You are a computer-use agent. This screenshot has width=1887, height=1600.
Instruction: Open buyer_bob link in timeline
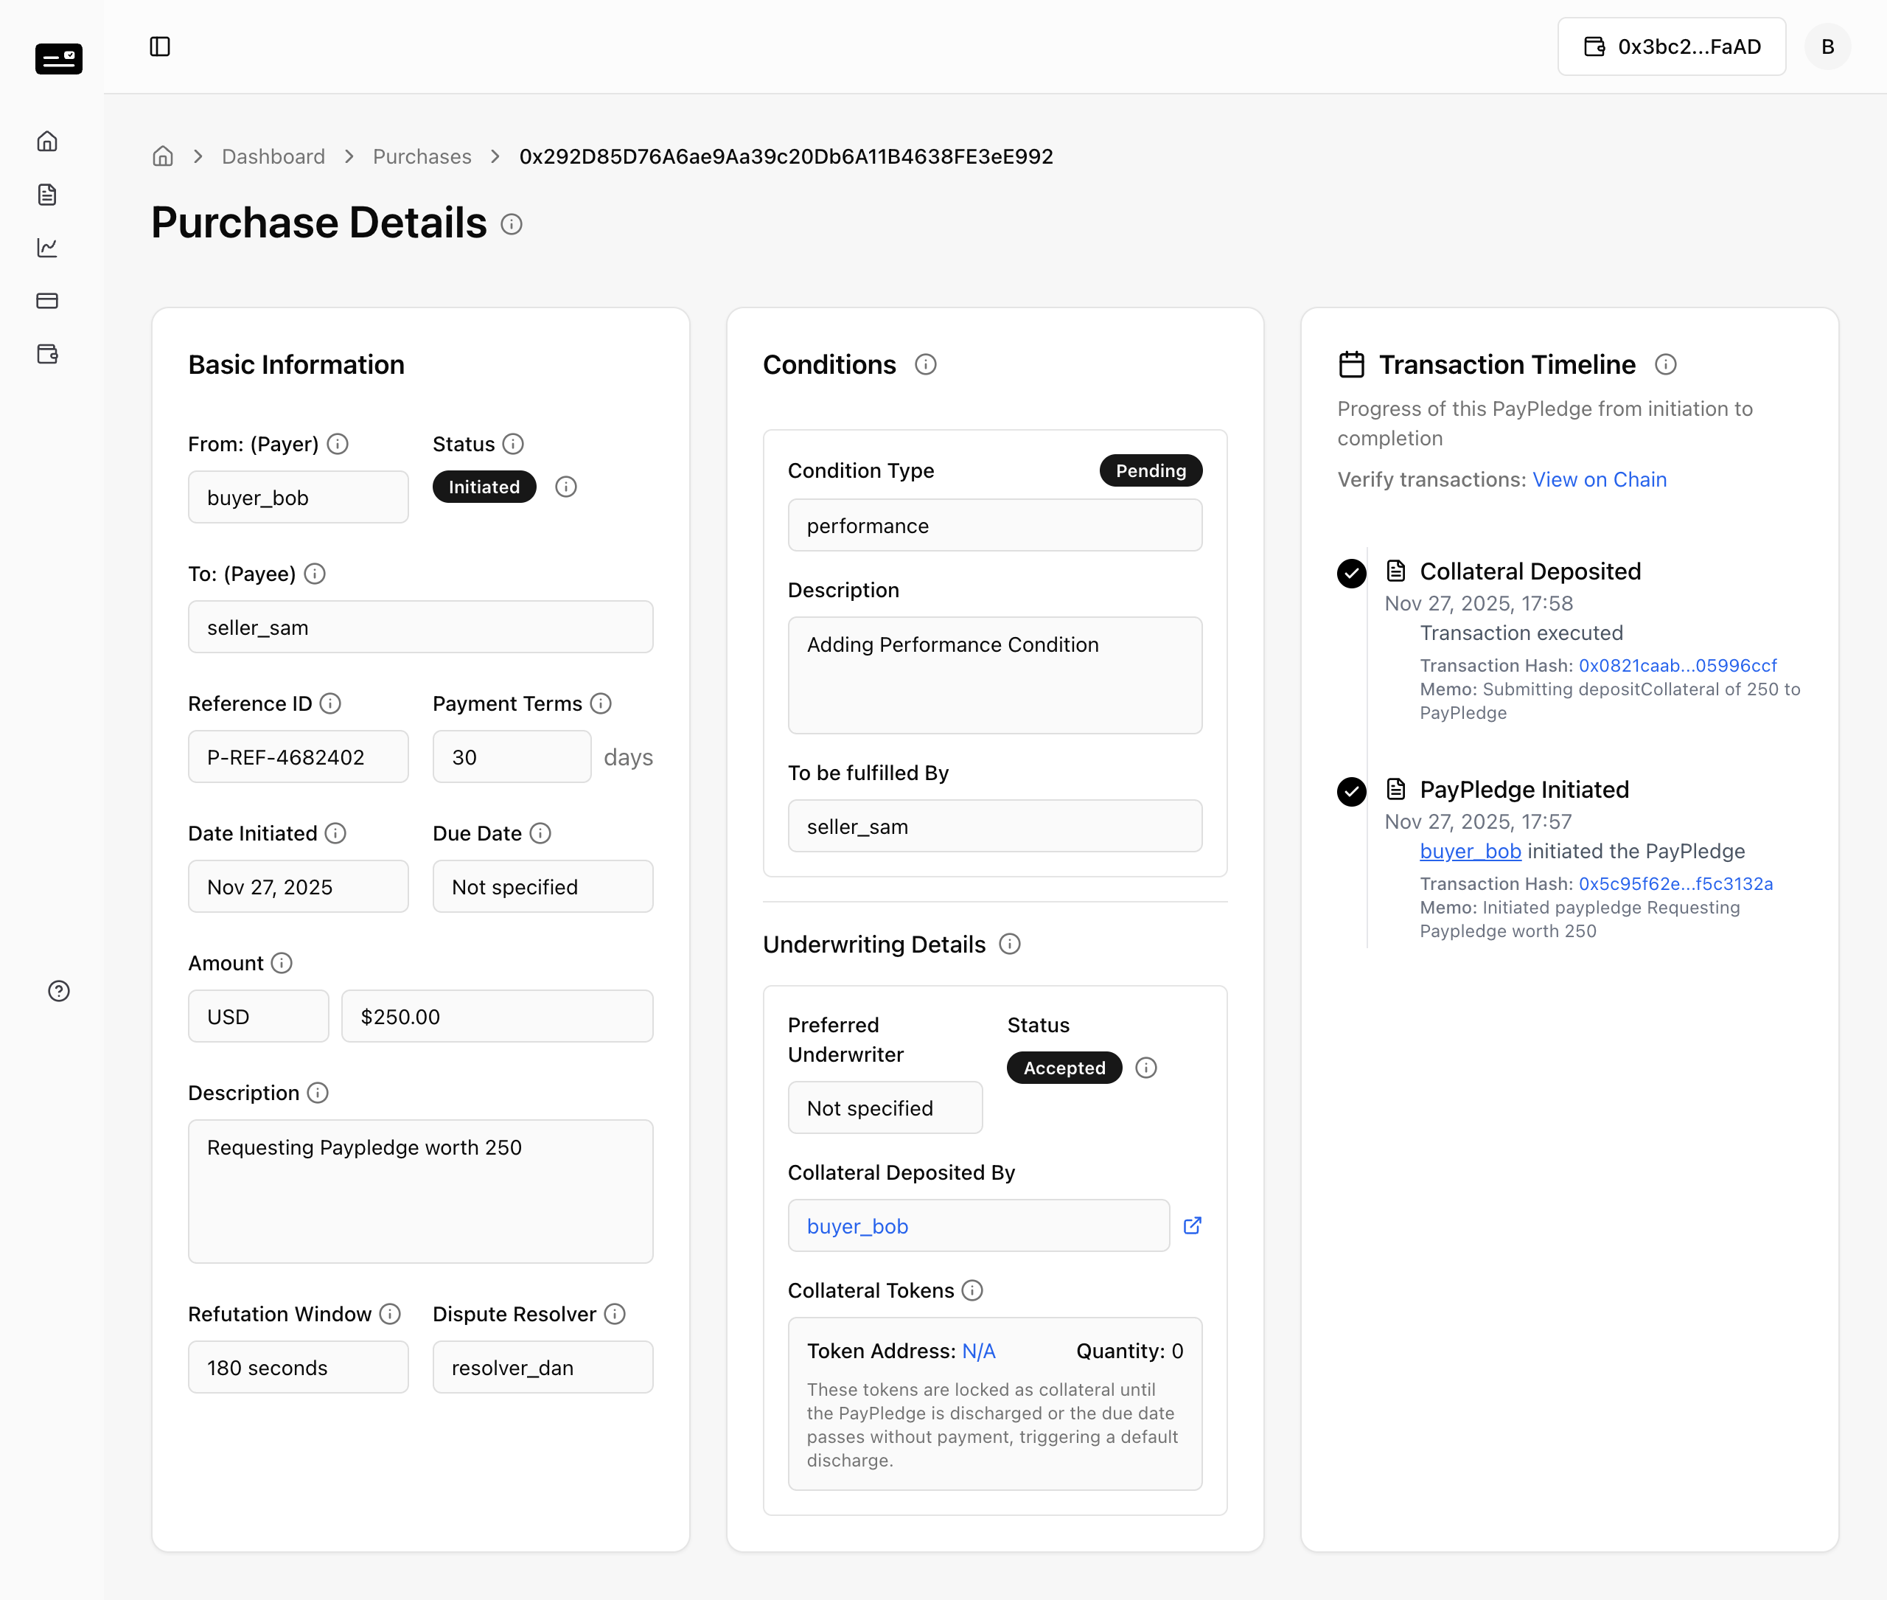1470,851
